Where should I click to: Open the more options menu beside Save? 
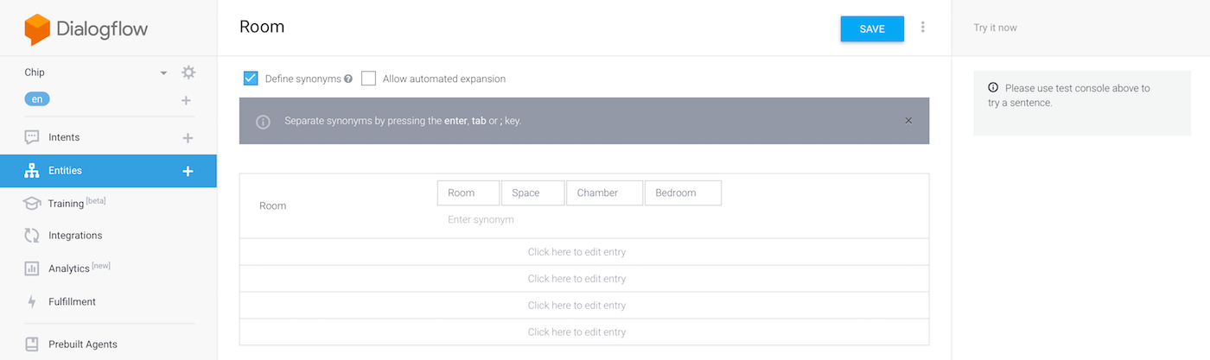tap(923, 28)
